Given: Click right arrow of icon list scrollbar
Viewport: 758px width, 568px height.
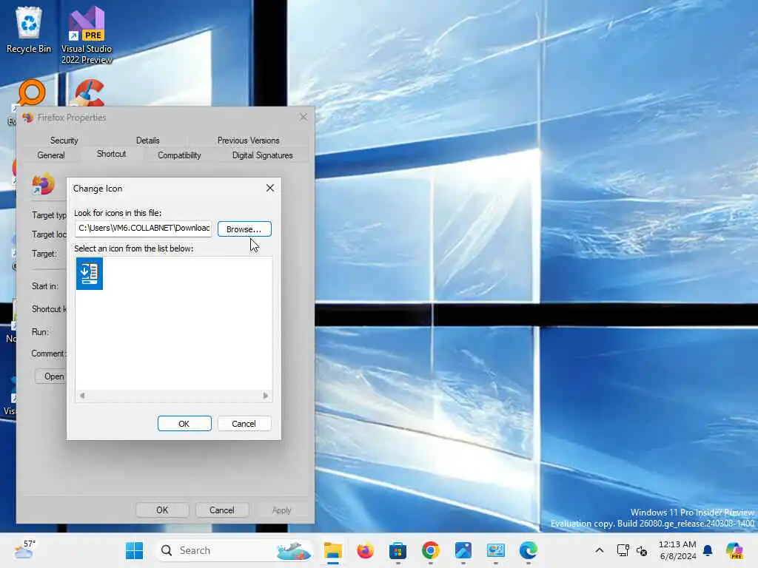Looking at the screenshot, I should click(x=266, y=396).
